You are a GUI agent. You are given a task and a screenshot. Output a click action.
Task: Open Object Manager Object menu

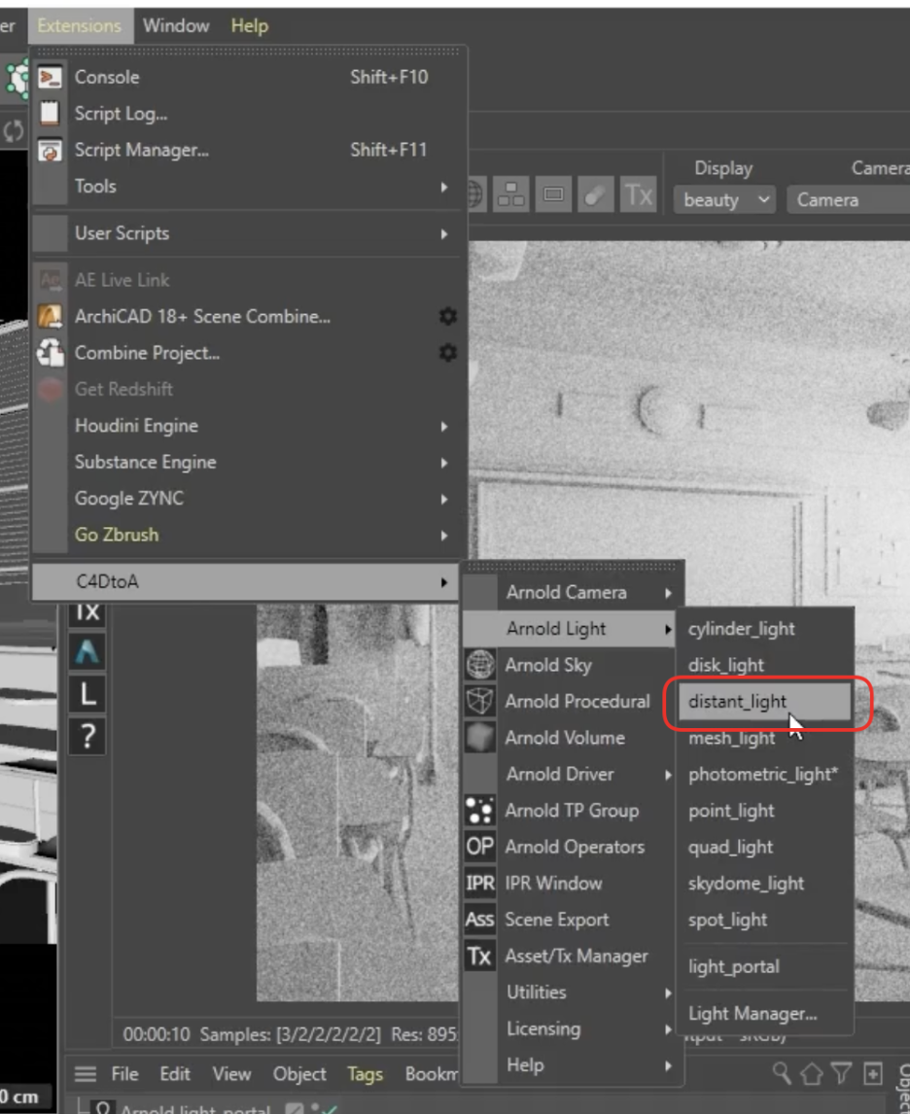point(299,1074)
